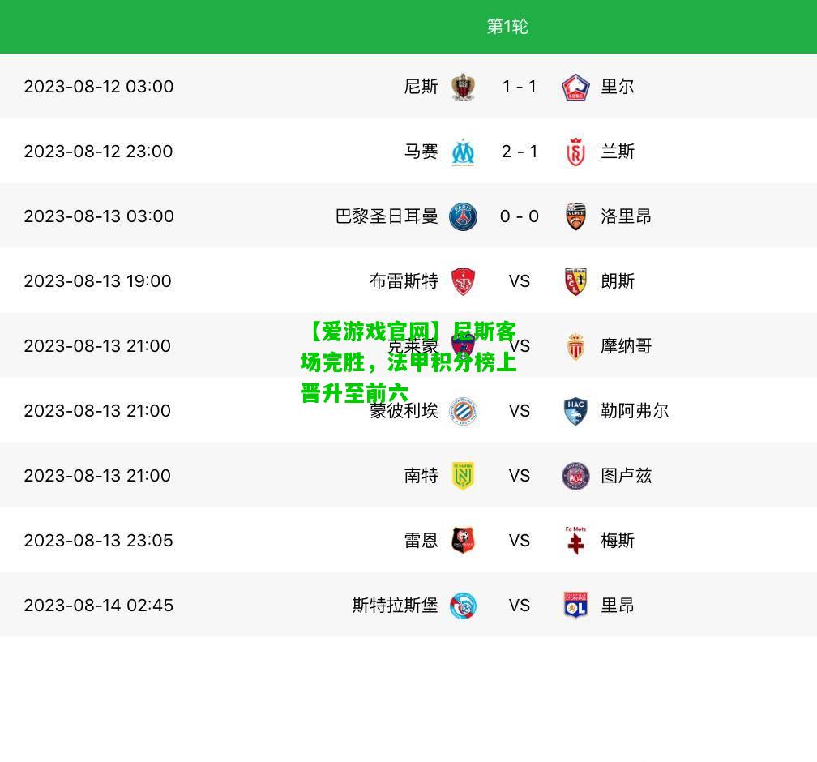The height and width of the screenshot is (762, 817).
Task: Click the Lorient (洛里昂) crest
Action: [x=575, y=216]
